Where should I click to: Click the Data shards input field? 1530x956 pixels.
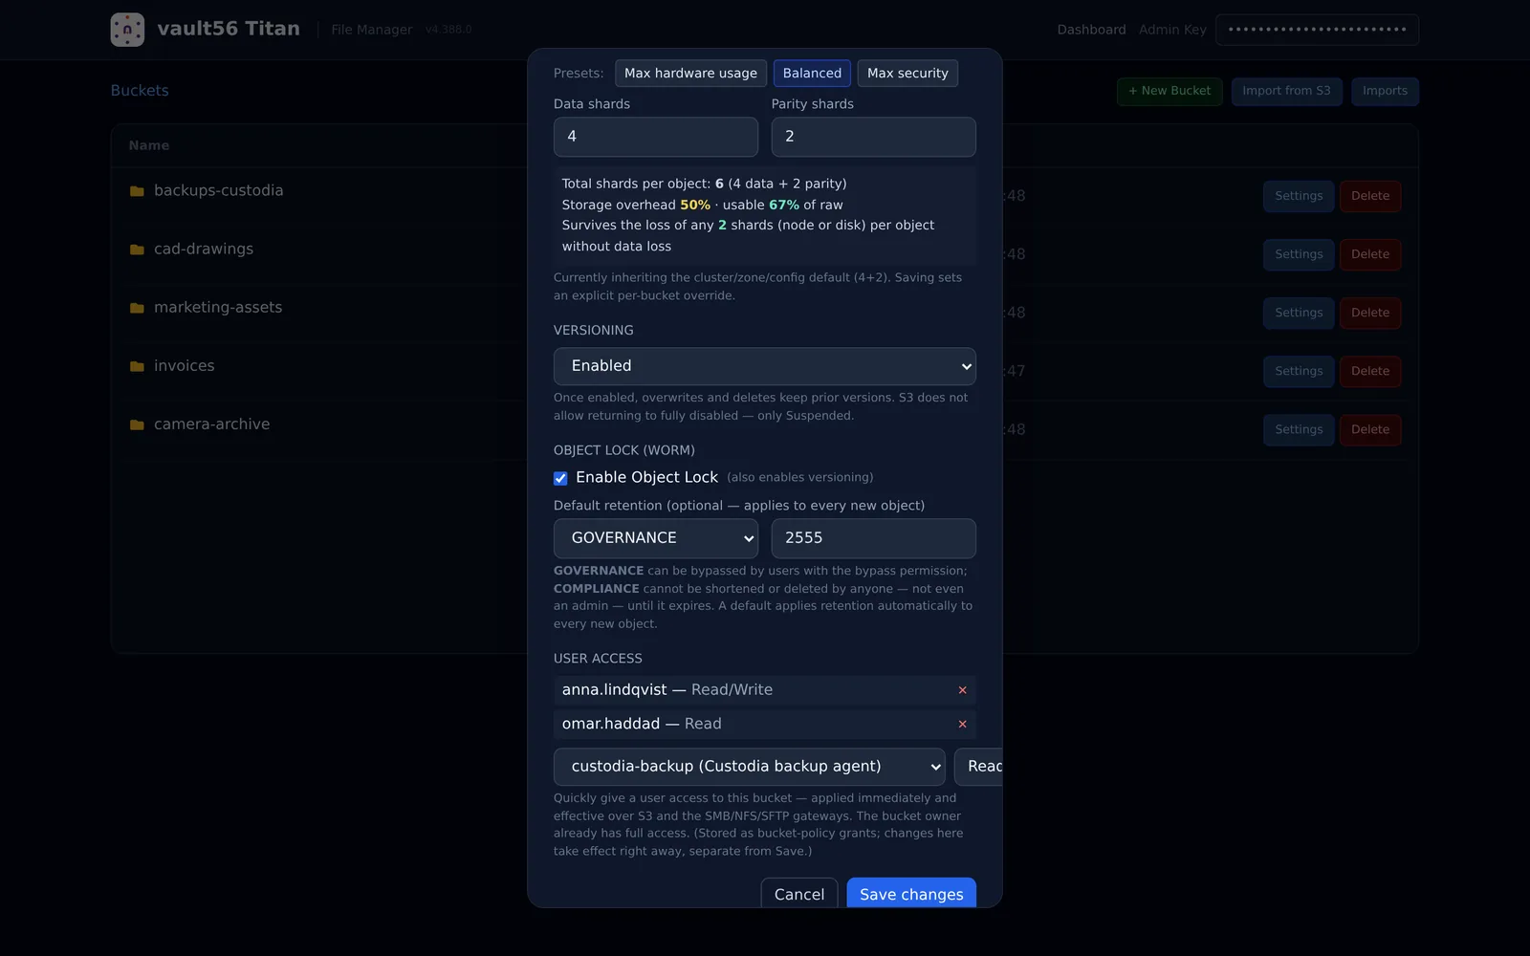[656, 137]
